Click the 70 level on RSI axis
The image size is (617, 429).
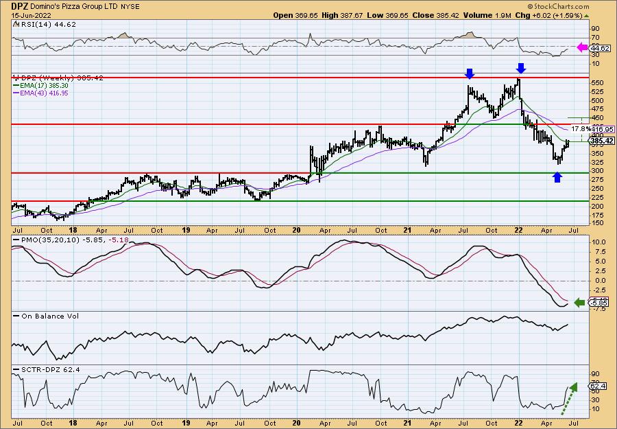coord(595,38)
